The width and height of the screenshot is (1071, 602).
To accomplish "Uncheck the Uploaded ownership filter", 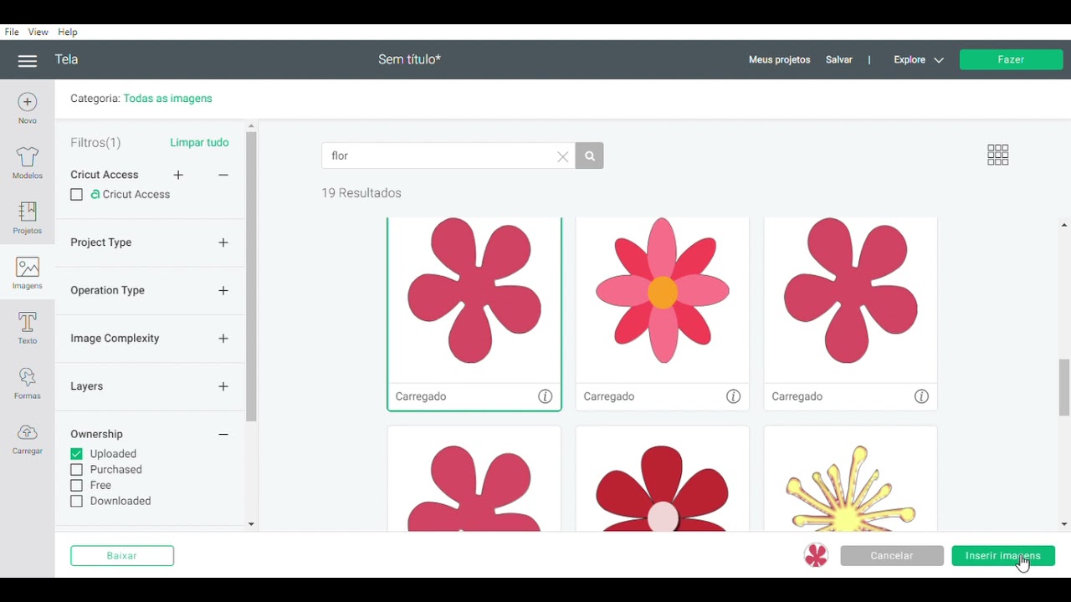I will point(77,454).
